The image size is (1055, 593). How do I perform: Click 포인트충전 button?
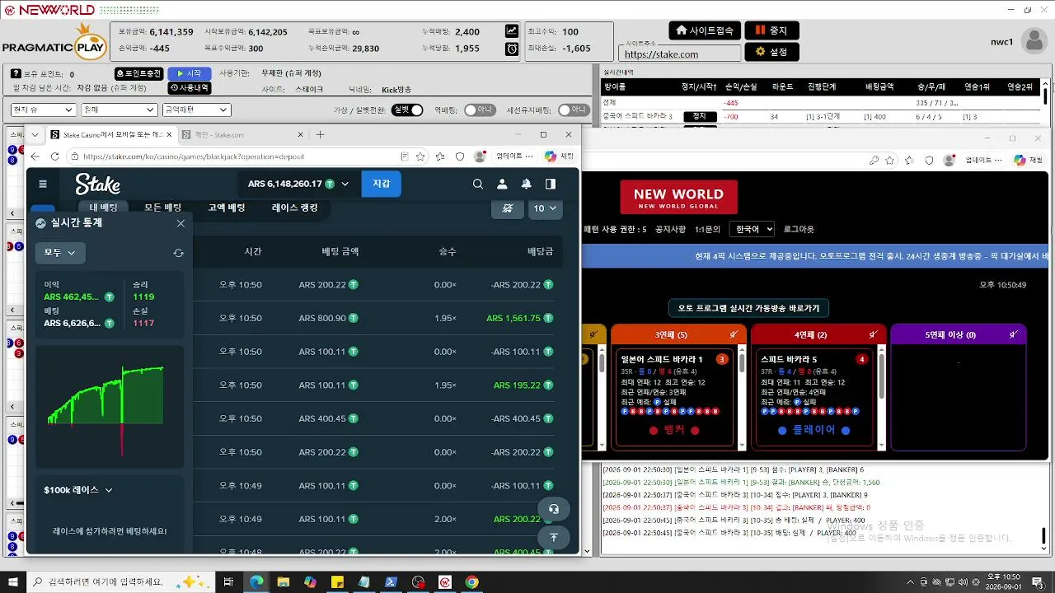pyautogui.click(x=138, y=74)
